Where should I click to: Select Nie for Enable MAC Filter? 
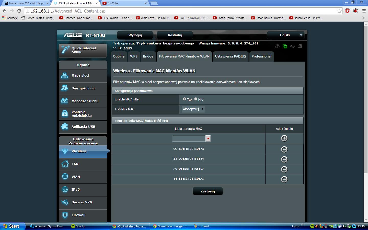click(196, 99)
